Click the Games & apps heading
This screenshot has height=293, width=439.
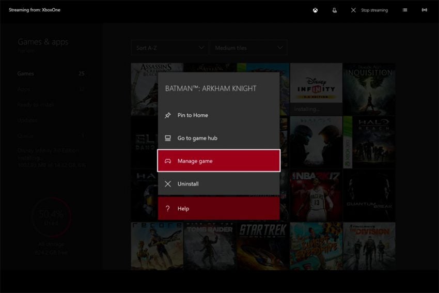click(43, 42)
